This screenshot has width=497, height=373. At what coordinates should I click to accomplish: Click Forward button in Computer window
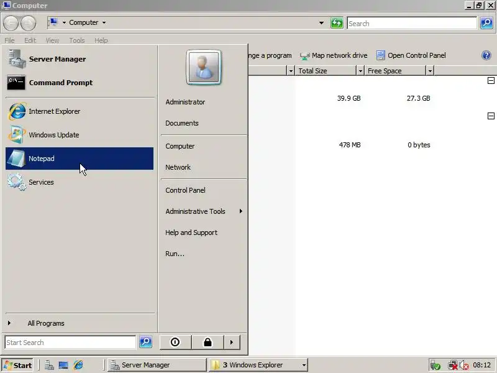point(28,24)
